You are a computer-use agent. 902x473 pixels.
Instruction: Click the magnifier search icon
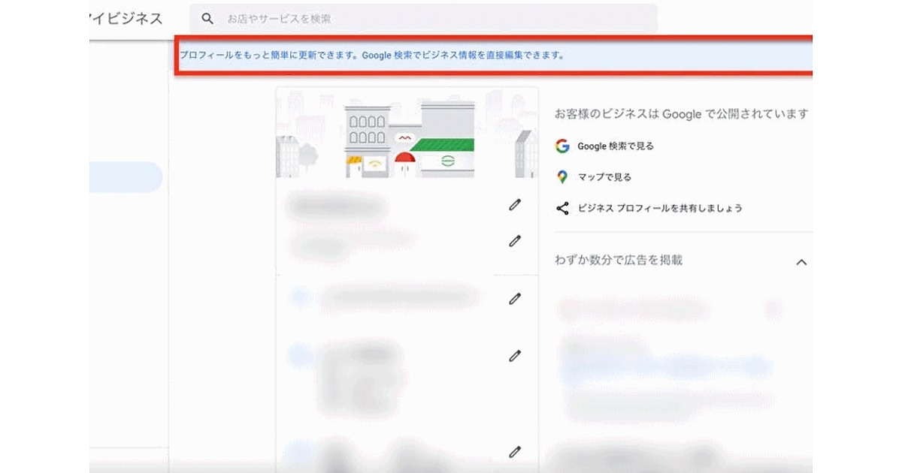tap(207, 19)
